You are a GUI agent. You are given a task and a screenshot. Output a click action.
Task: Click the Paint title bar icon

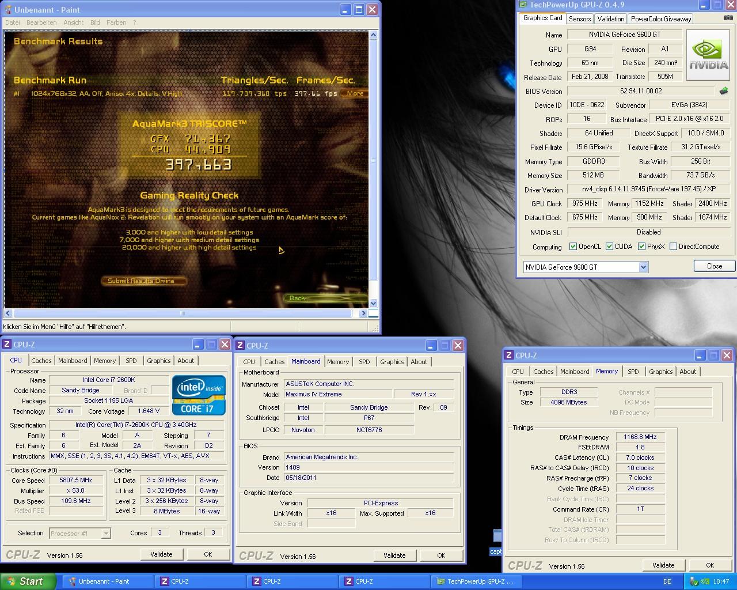(x=7, y=10)
